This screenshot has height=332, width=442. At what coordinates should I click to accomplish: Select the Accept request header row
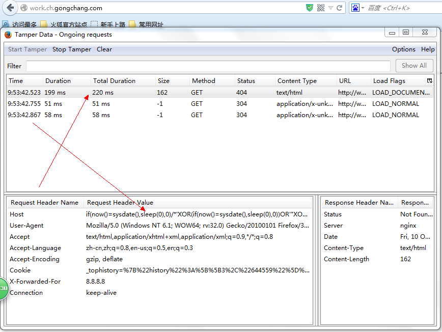pyautogui.click(x=159, y=237)
